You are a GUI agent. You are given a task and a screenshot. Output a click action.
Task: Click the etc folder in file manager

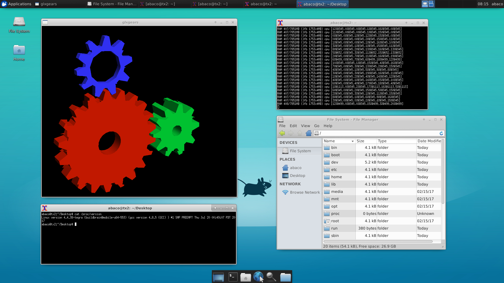click(x=333, y=169)
